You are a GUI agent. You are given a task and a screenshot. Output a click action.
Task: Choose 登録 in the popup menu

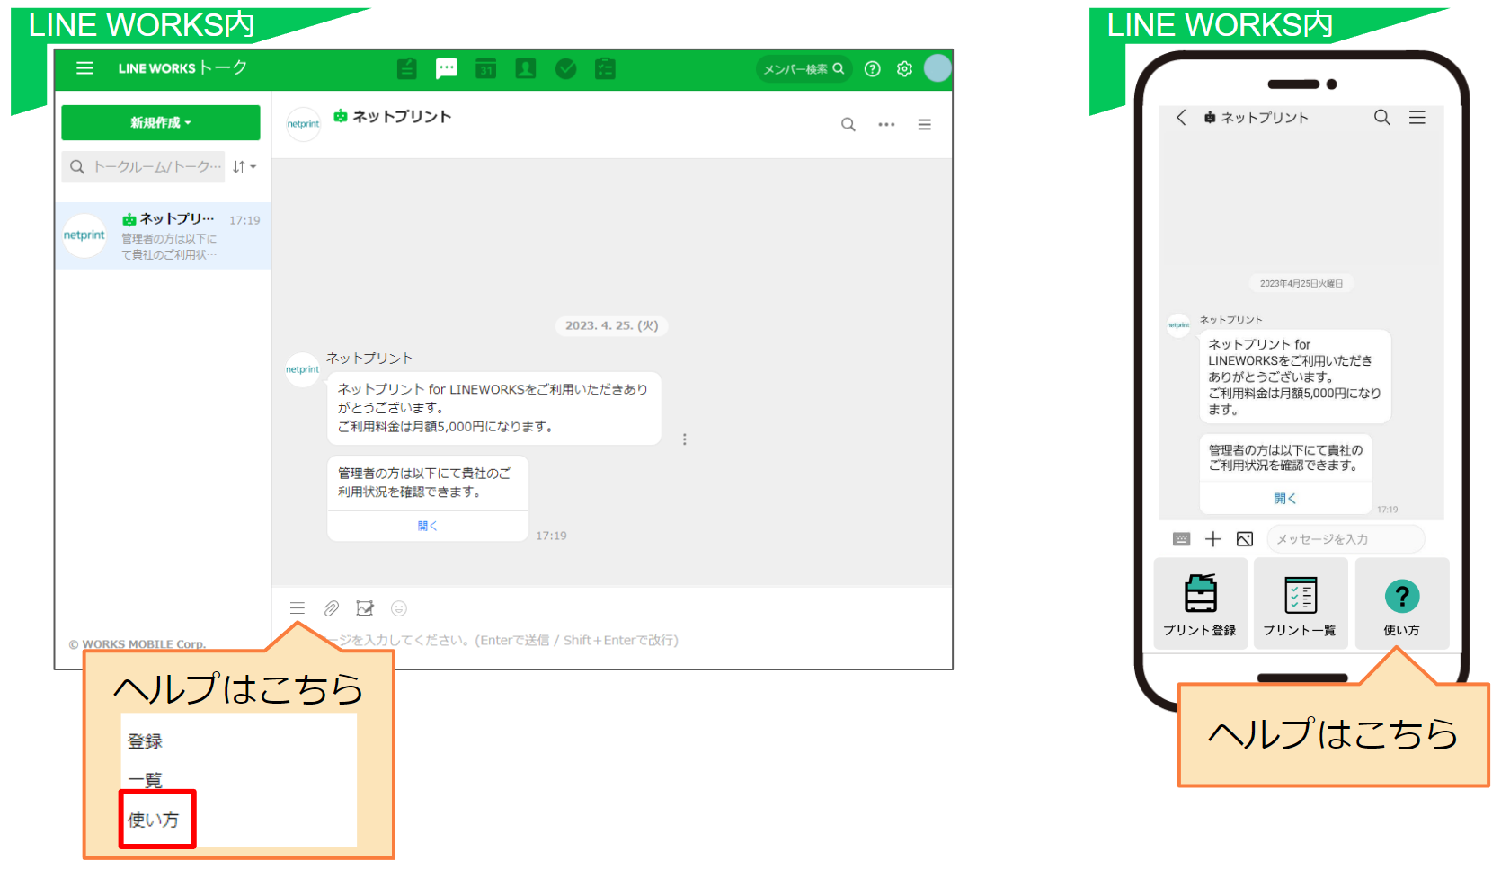coord(145,741)
